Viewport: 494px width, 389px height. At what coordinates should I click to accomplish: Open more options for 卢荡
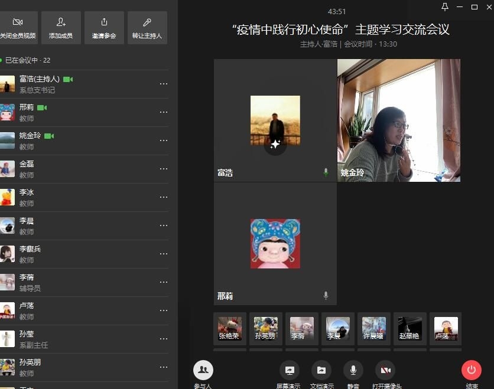[164, 310]
